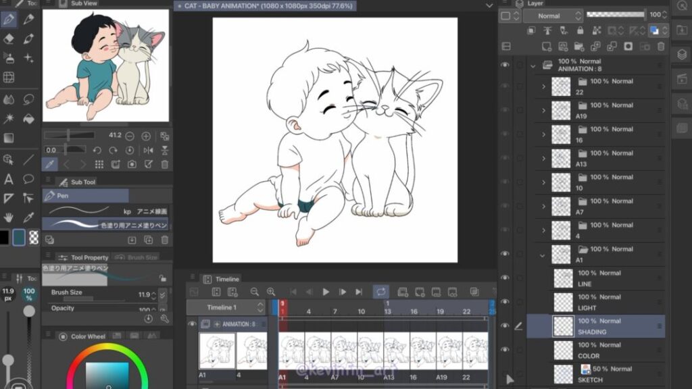The height and width of the screenshot is (389, 692).
Task: Select the Text tool
Action: 9,179
